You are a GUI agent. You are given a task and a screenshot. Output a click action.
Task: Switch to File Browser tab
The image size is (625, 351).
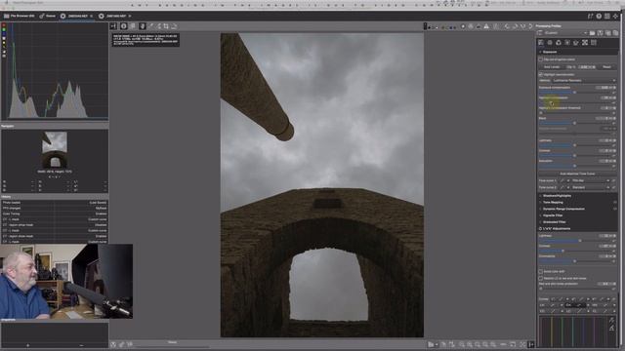(20, 16)
